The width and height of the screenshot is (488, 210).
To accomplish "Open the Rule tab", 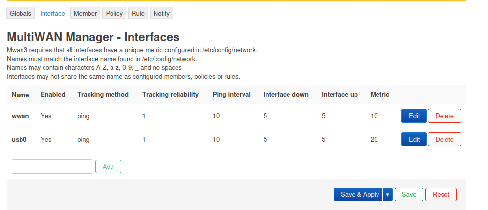I will click(x=138, y=14).
